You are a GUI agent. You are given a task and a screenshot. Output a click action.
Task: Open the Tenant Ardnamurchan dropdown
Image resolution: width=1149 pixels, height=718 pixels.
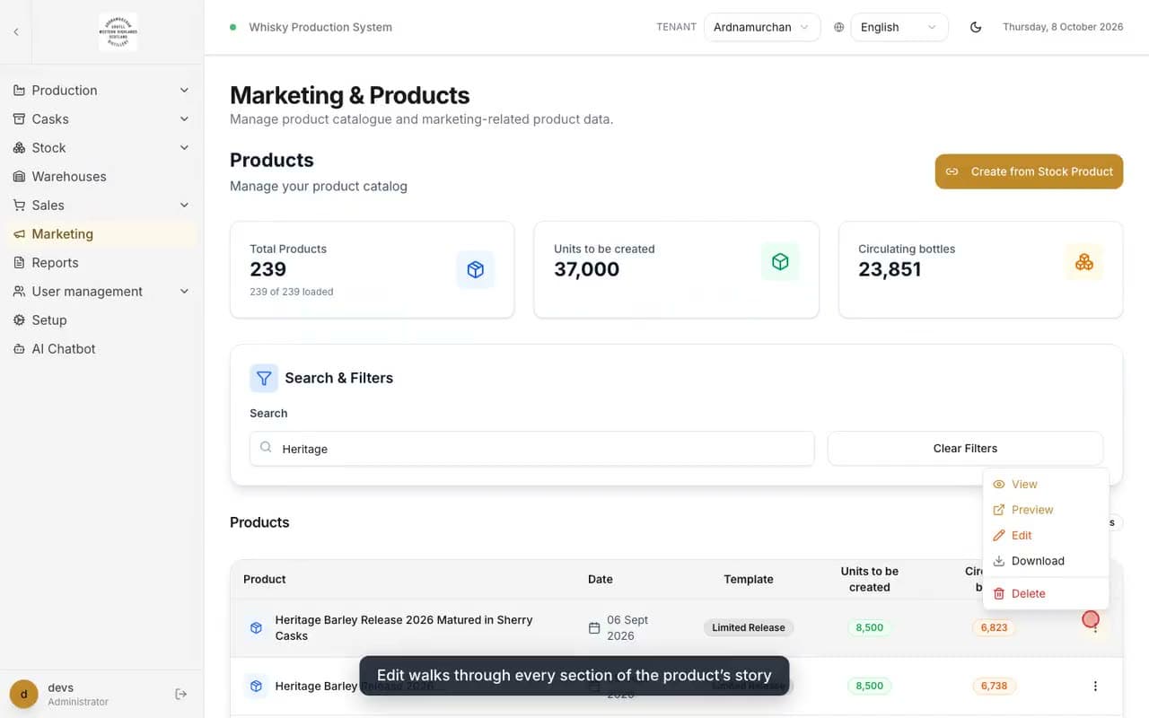(762, 27)
